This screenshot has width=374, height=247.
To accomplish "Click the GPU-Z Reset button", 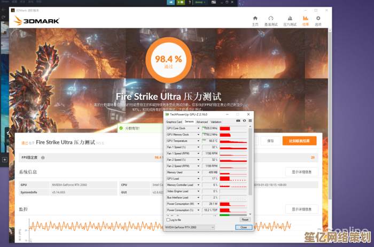I will click(245, 220).
